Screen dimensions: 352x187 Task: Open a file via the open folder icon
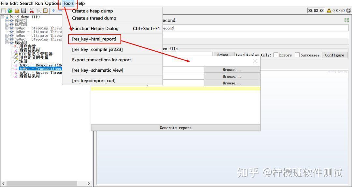tap(17, 10)
